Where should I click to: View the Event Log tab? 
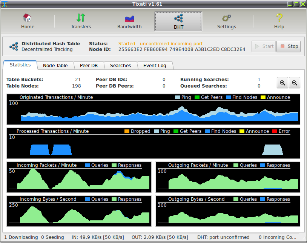coord(155,66)
